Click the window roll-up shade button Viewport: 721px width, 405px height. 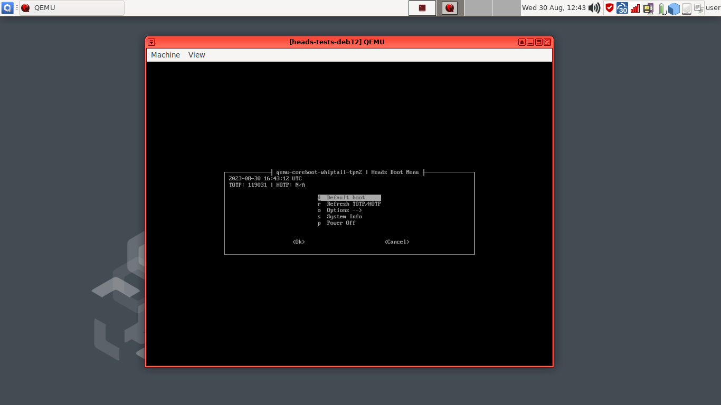pyautogui.click(x=522, y=42)
